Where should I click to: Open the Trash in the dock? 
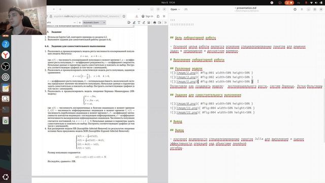pyautogui.click(x=6, y=120)
